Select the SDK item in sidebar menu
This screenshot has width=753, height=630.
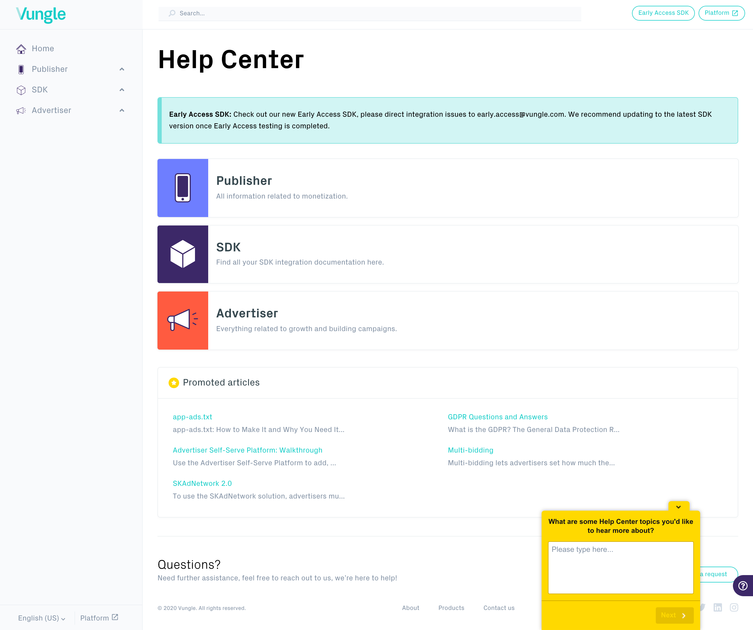(x=40, y=90)
